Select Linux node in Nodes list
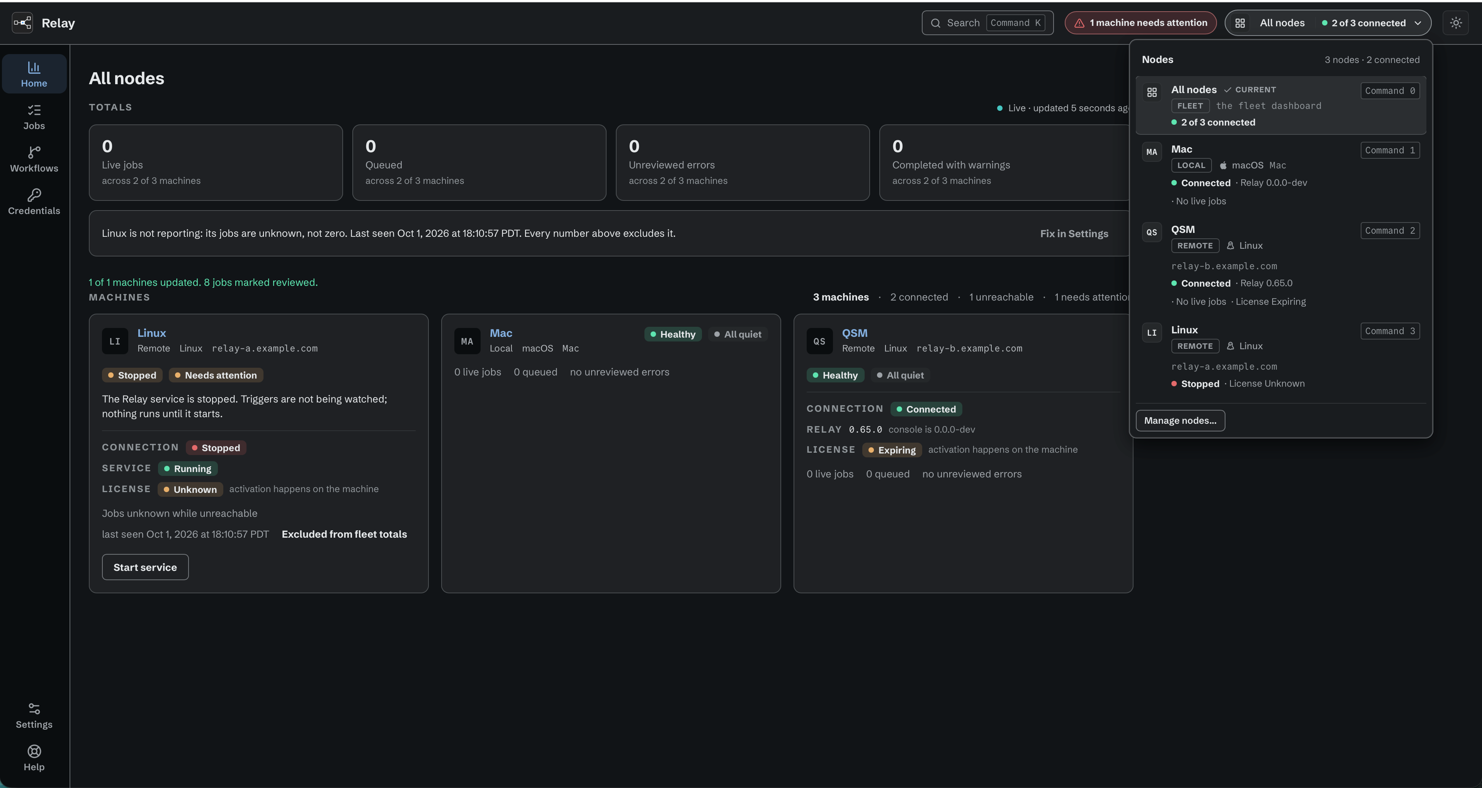This screenshot has width=1482, height=788. (1281, 357)
